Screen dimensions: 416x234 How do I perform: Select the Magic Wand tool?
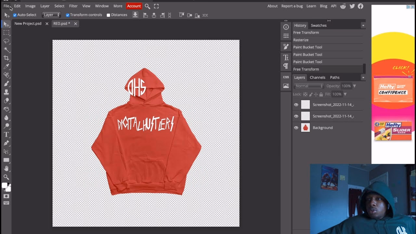pyautogui.click(x=6, y=50)
